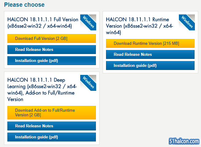Open Release Notes under Full Version

click(x=52, y=49)
